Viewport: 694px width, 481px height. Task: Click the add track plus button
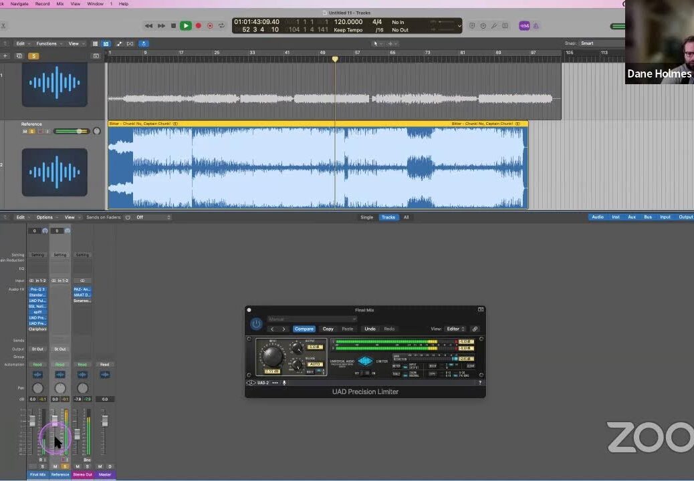coord(5,56)
